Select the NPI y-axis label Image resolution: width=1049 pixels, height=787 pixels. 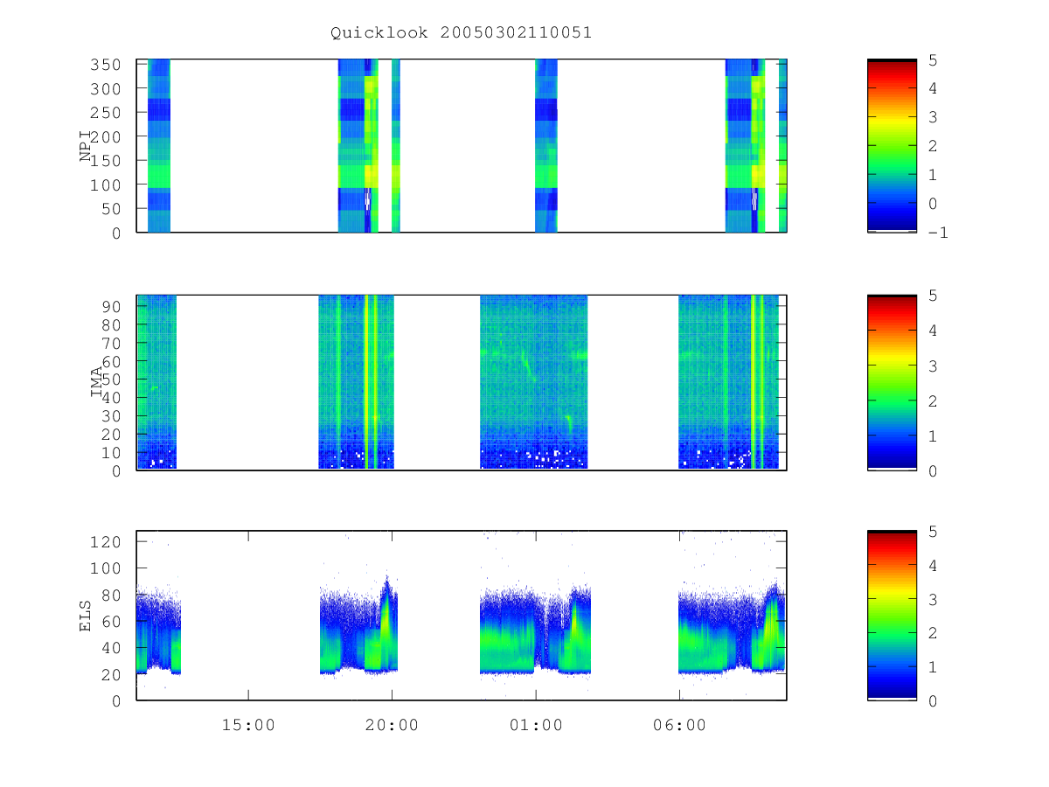click(86, 146)
